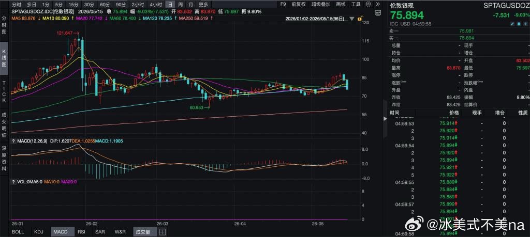
Task: Switch to the 5分 interval
Action: click(x=59, y=4)
